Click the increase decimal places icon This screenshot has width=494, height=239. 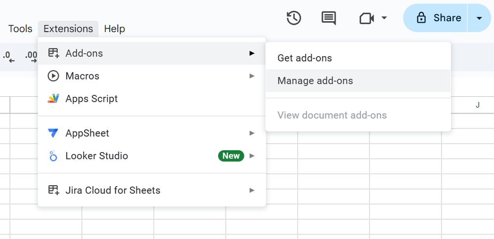click(x=32, y=57)
